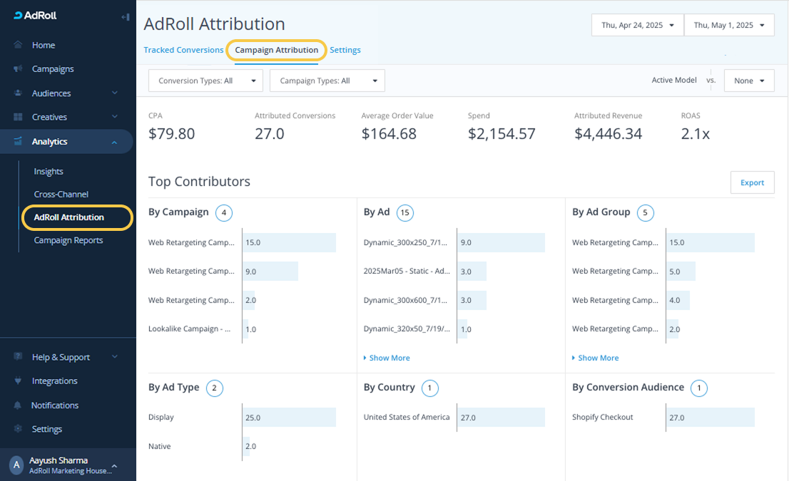Open the Settings tab in Attribution
The image size is (789, 481).
click(345, 50)
